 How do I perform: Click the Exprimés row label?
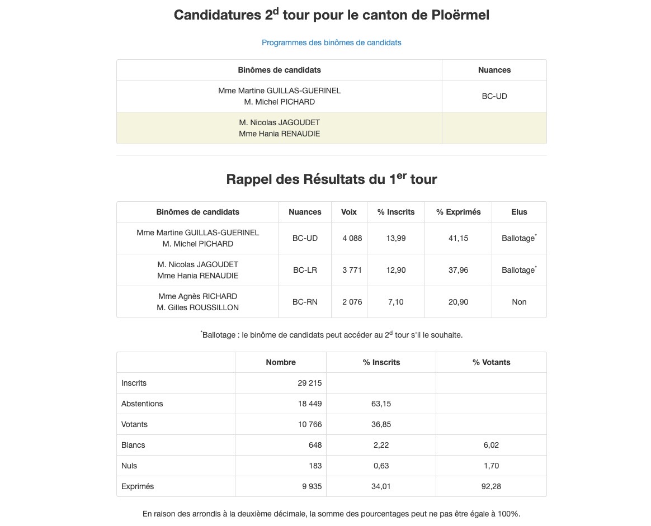click(x=138, y=486)
